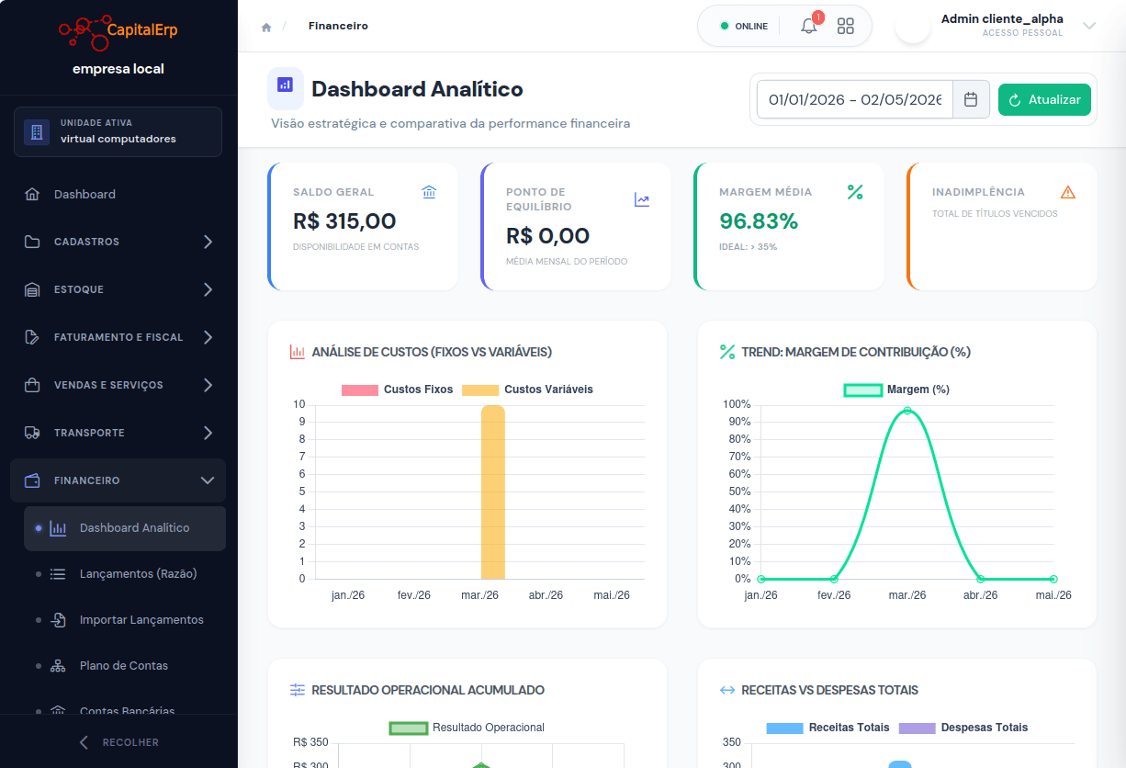Open the Unidade Ativa unit selector
The image size is (1126, 768).
point(118,132)
